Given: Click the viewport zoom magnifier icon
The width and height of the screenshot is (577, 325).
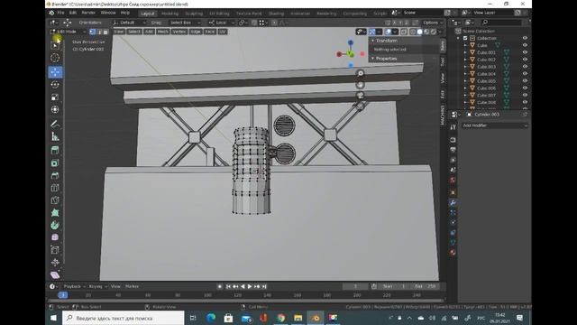Looking at the screenshot, I should 361,73.
